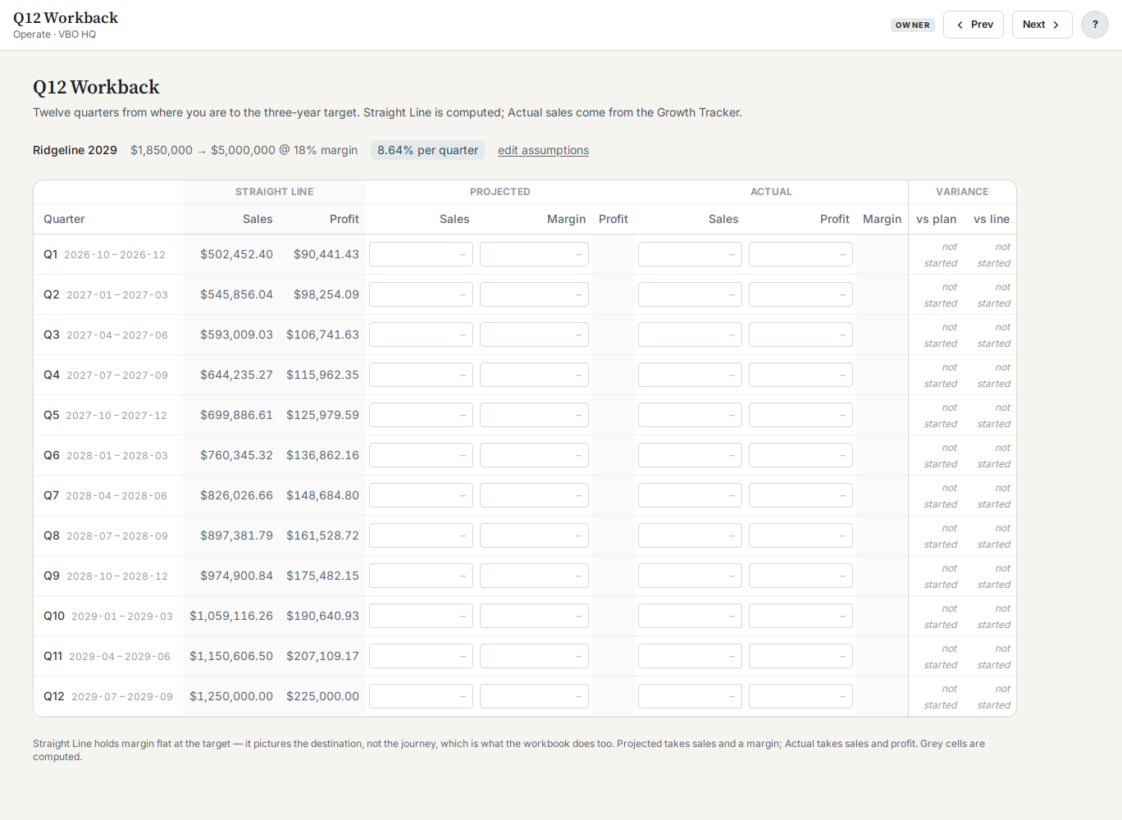Select Q1 Actual Profit input field

[x=800, y=254]
